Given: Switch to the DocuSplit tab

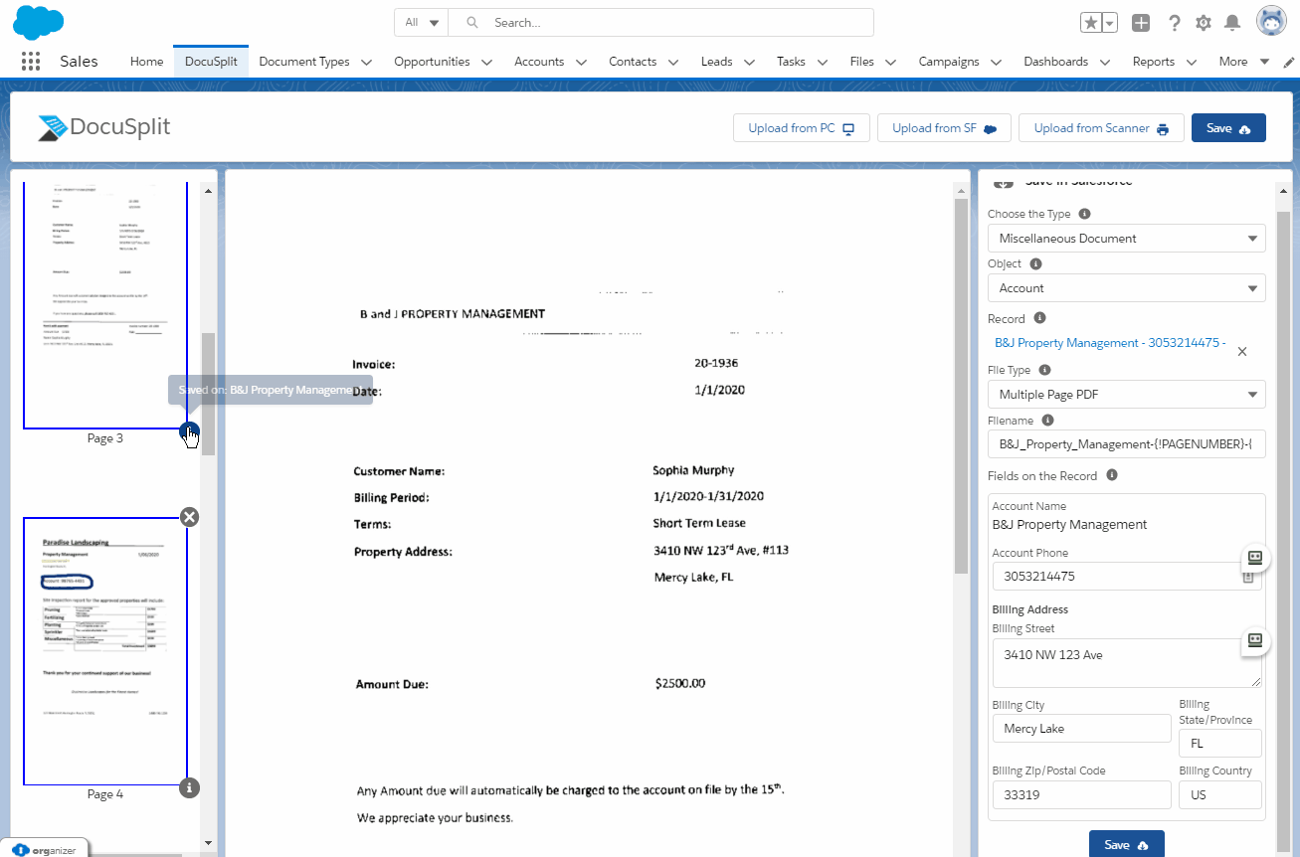Looking at the screenshot, I should (211, 62).
